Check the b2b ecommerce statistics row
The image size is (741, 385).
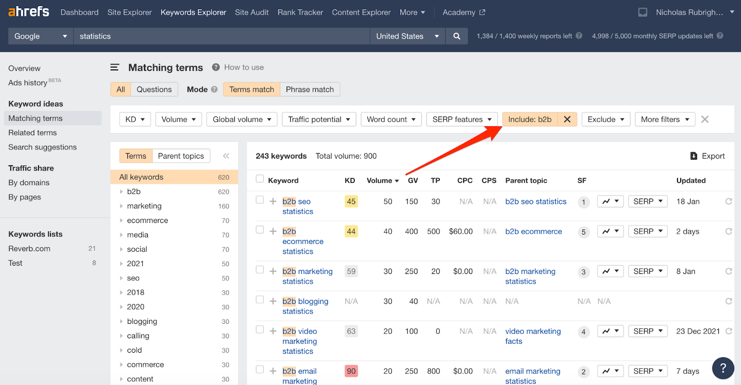tap(260, 230)
